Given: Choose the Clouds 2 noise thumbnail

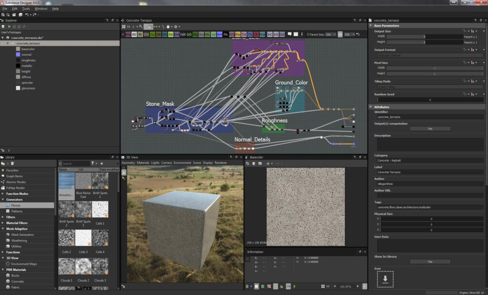Looking at the screenshot, I should pyautogui.click(x=83, y=266).
